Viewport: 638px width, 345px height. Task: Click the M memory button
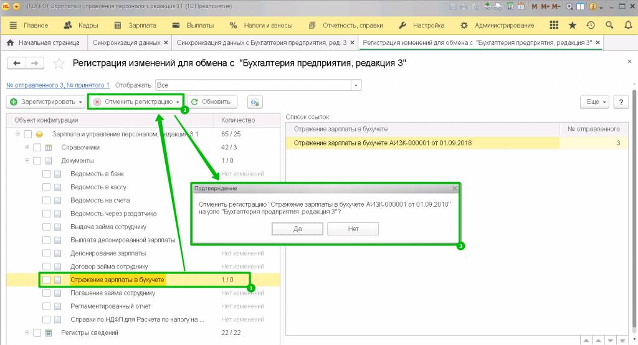point(534,6)
